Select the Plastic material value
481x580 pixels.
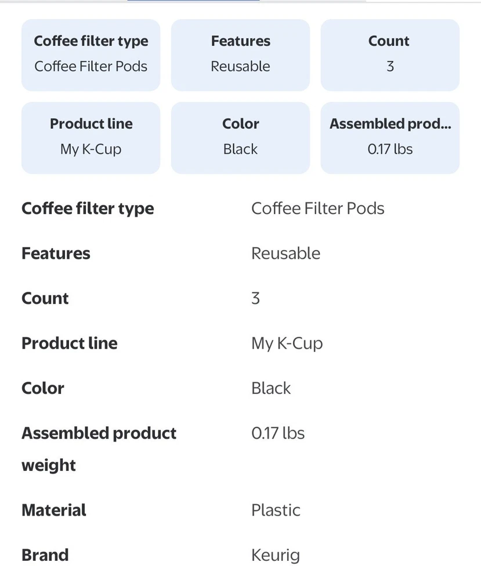click(276, 510)
